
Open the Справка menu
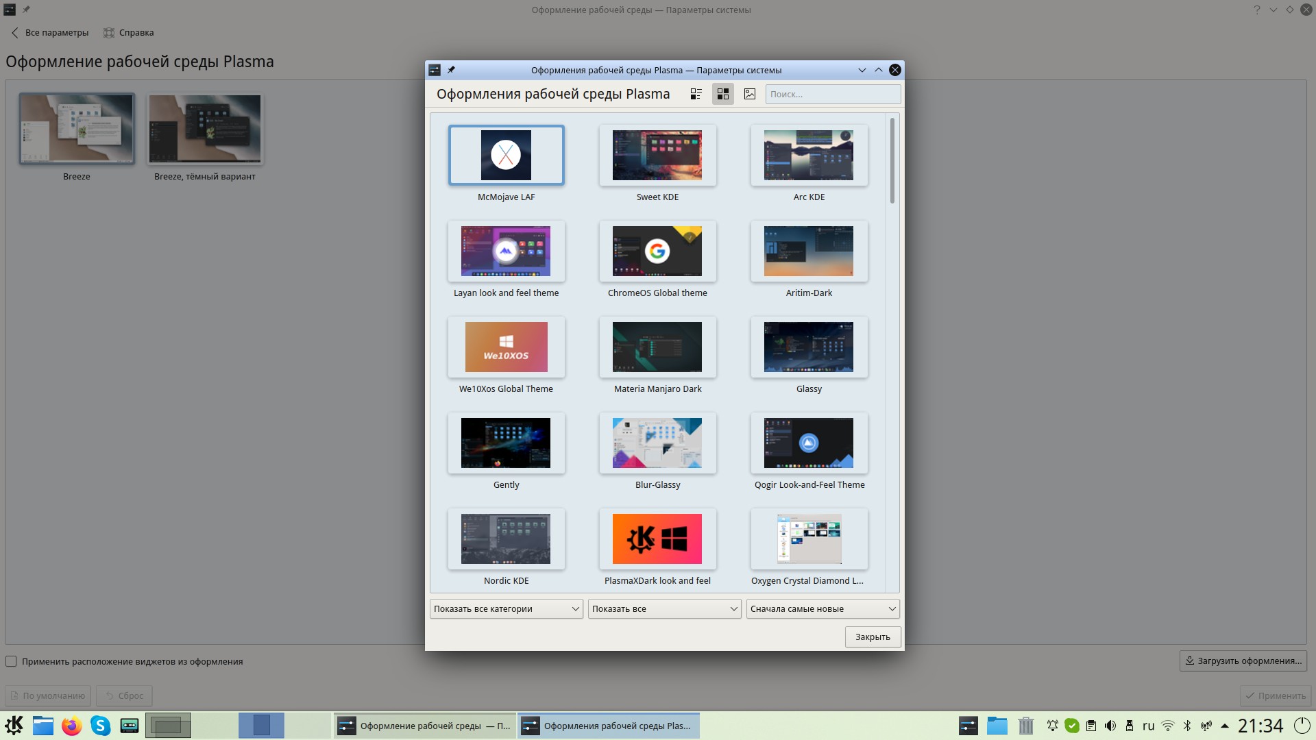point(128,32)
